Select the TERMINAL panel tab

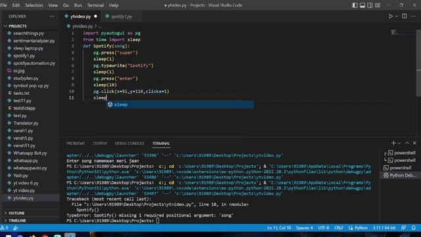pyautogui.click(x=161, y=144)
